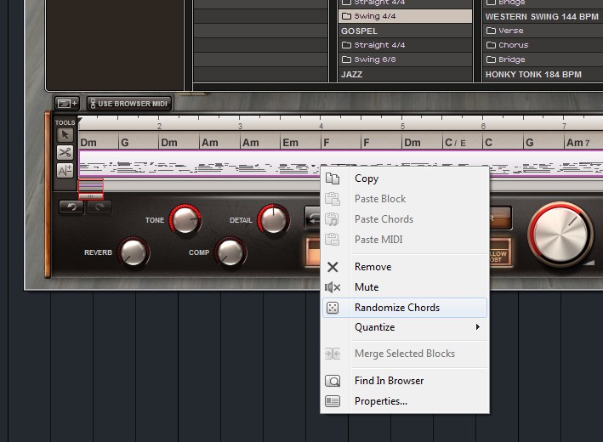
Task: Open Bridge folder under Western Swing
Action: pyautogui.click(x=543, y=59)
